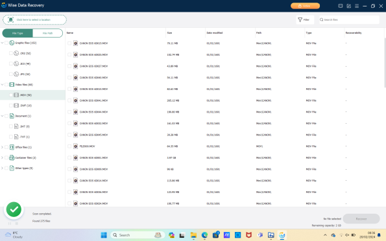386x241 pixels.
Task: Click the Other types category icon
Action: pyautogui.click(x=12, y=168)
